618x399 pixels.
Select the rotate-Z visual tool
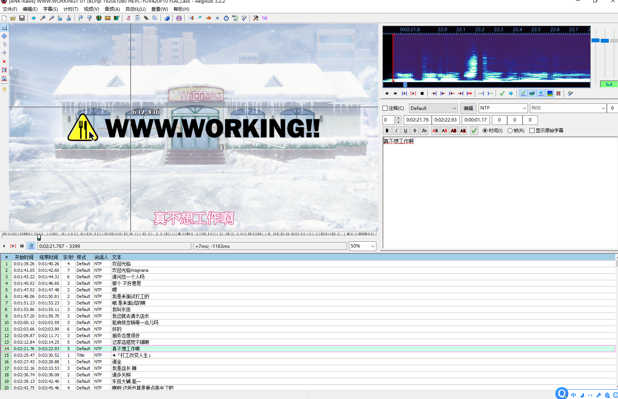click(4, 45)
